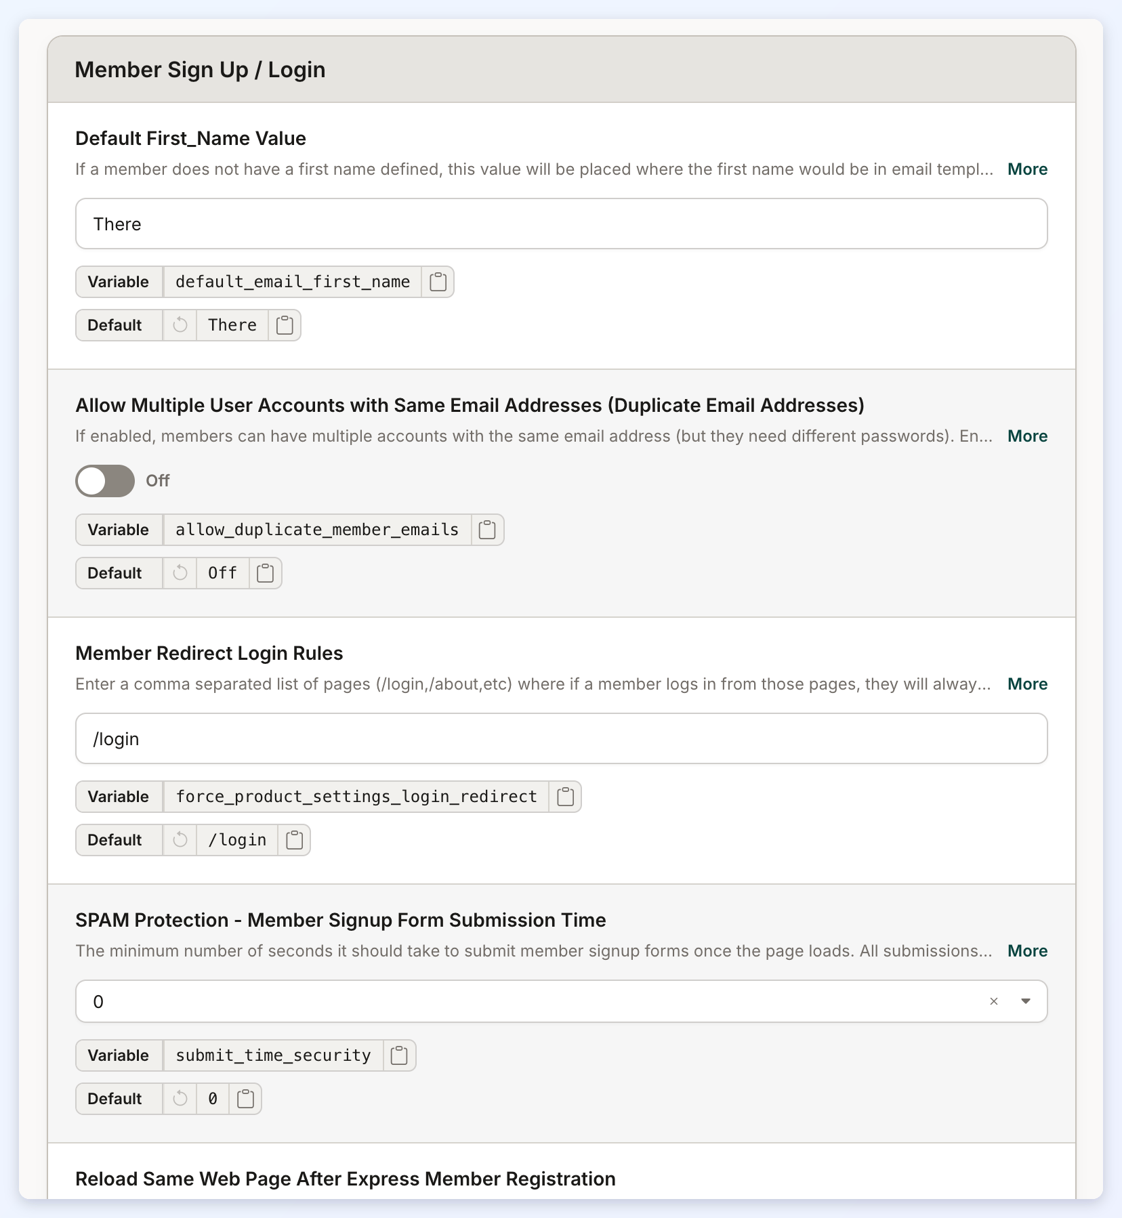The height and width of the screenshot is (1218, 1122).
Task: Toggle Allow Duplicate Email Addresses switch
Action: [x=105, y=481]
